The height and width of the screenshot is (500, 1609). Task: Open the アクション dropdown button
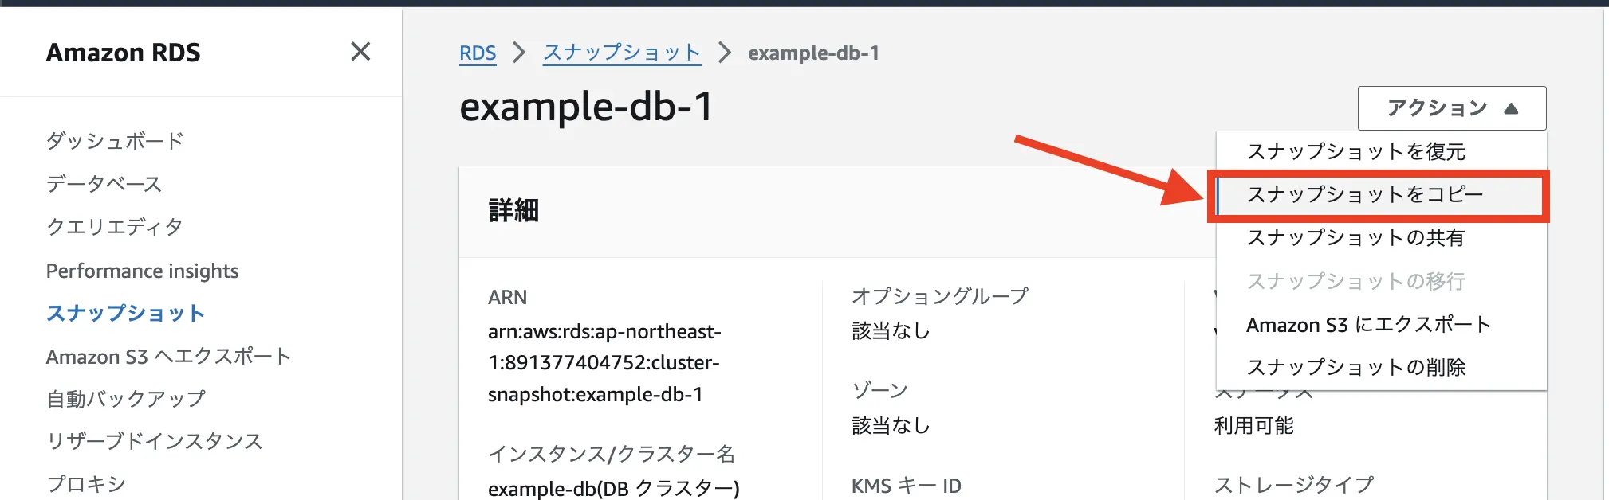pyautogui.click(x=1452, y=108)
